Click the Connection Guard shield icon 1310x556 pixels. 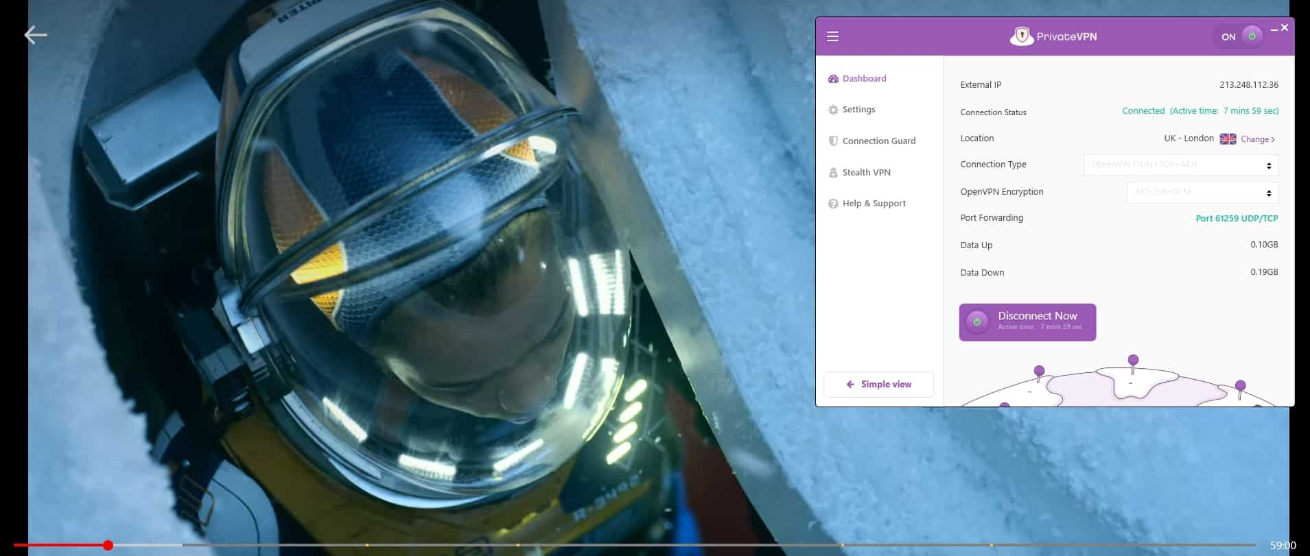(x=833, y=141)
